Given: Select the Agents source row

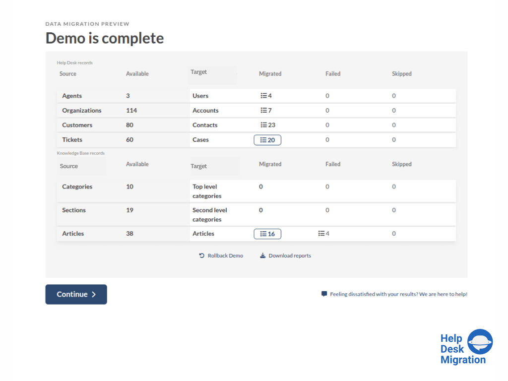Looking at the screenshot, I should [x=72, y=96].
